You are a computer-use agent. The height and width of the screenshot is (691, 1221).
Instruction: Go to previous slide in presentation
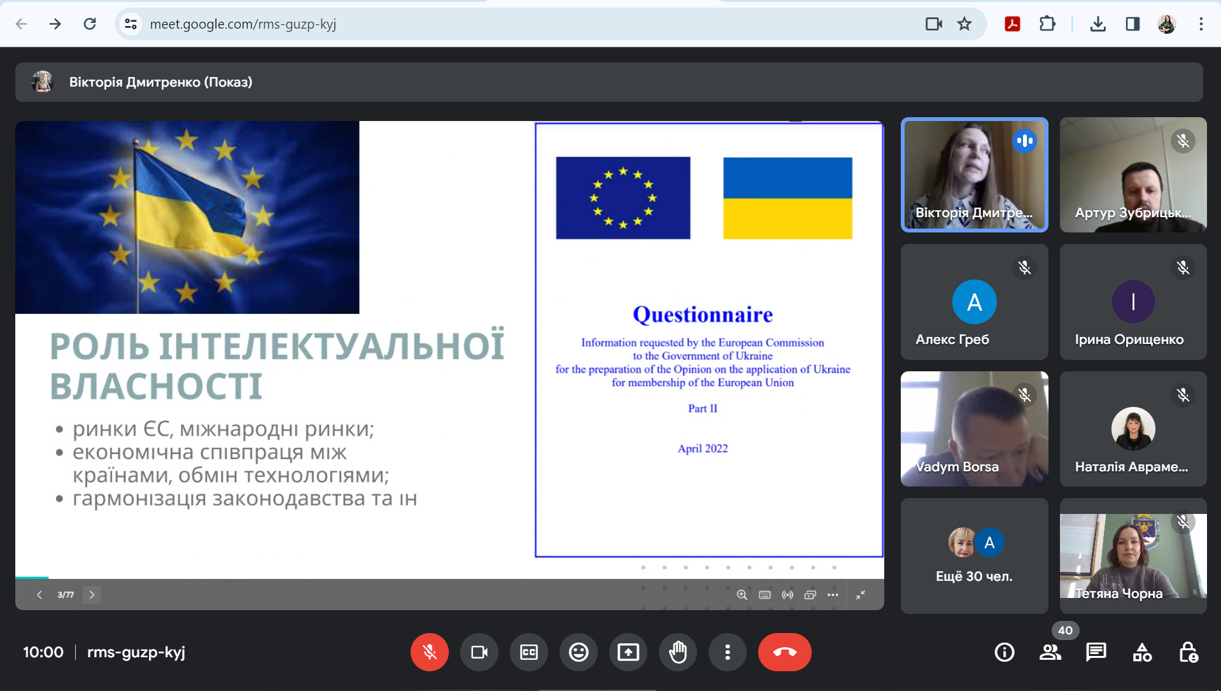(39, 595)
